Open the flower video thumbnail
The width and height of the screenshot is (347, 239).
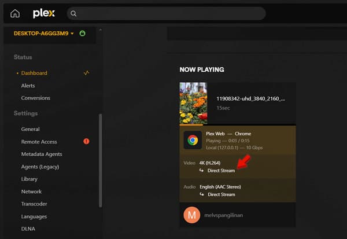point(193,103)
